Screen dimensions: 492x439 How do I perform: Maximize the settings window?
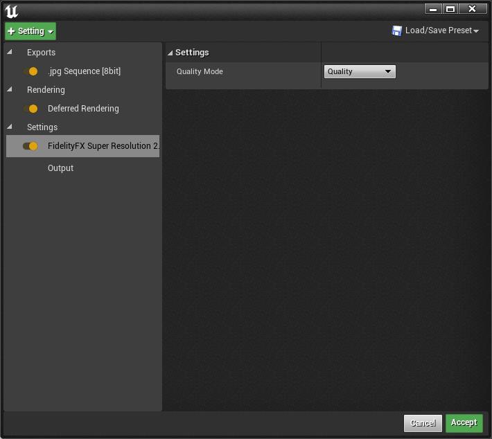coord(450,9)
